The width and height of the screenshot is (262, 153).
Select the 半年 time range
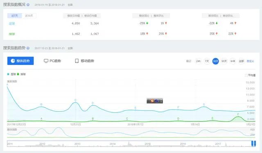point(233,61)
